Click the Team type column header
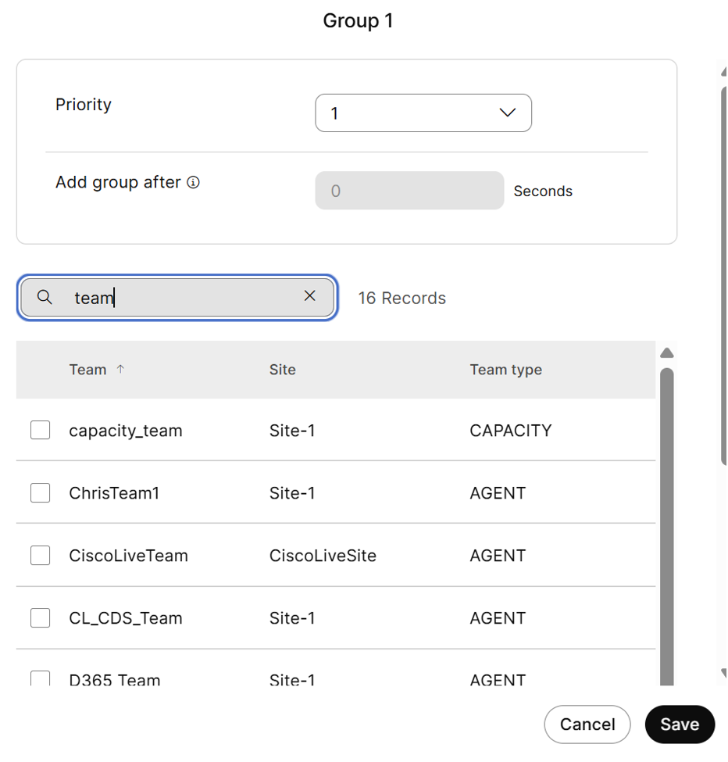The width and height of the screenshot is (728, 762). [x=505, y=370]
